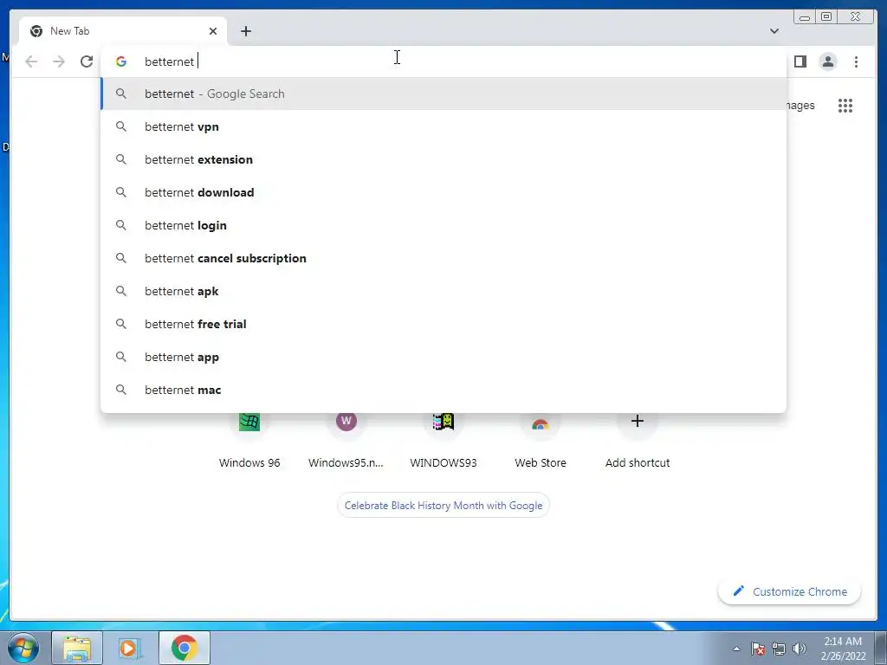Close the New Tab tab

click(x=213, y=31)
